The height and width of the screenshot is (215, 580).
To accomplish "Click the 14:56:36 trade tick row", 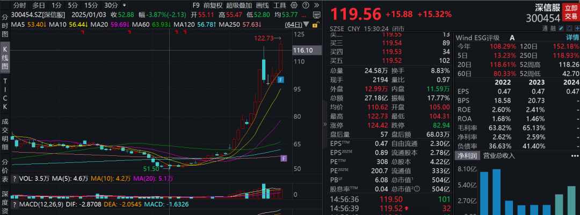I will point(390,199).
